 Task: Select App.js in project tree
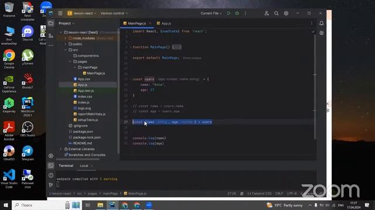[80, 85]
